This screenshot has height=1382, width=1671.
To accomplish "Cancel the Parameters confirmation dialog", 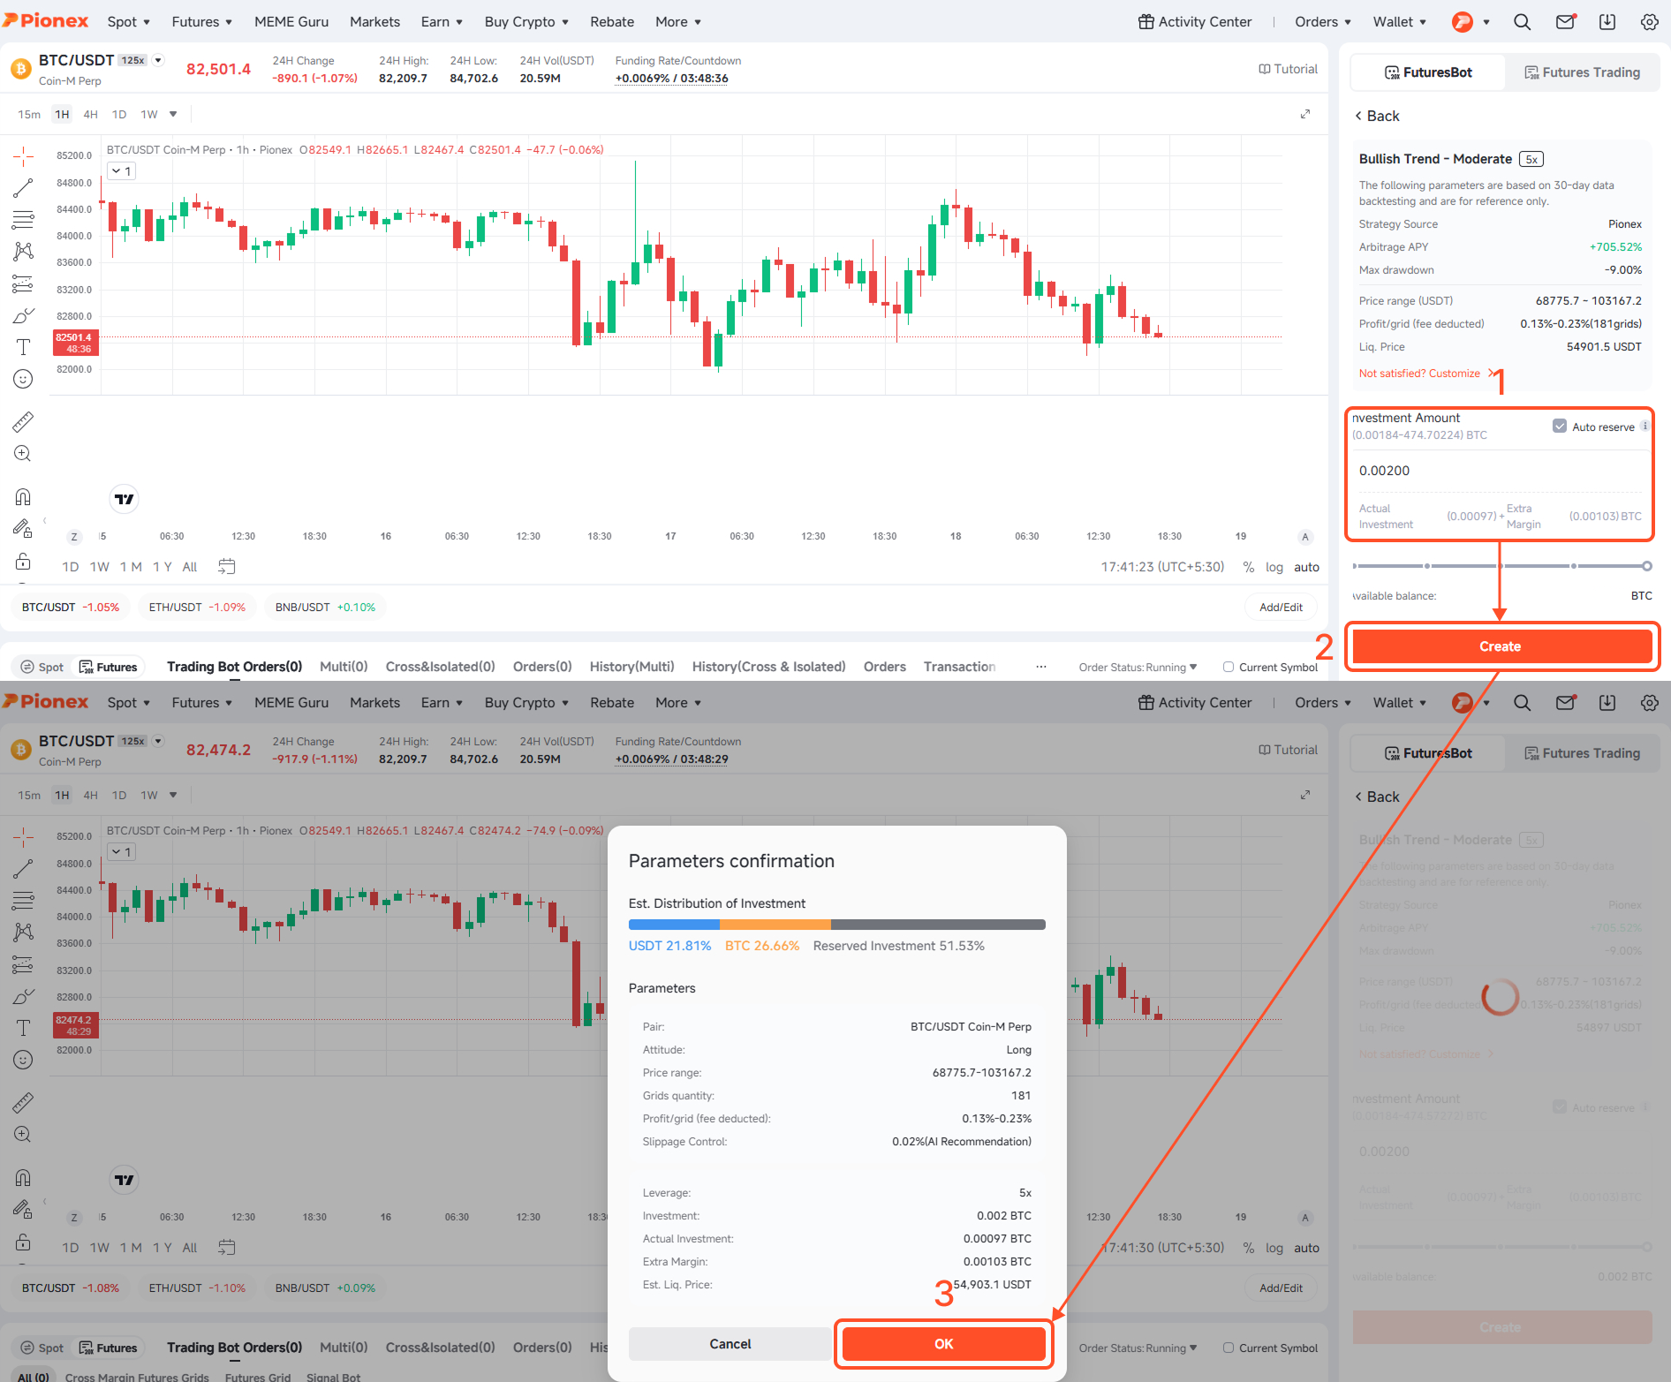I will pyautogui.click(x=730, y=1344).
